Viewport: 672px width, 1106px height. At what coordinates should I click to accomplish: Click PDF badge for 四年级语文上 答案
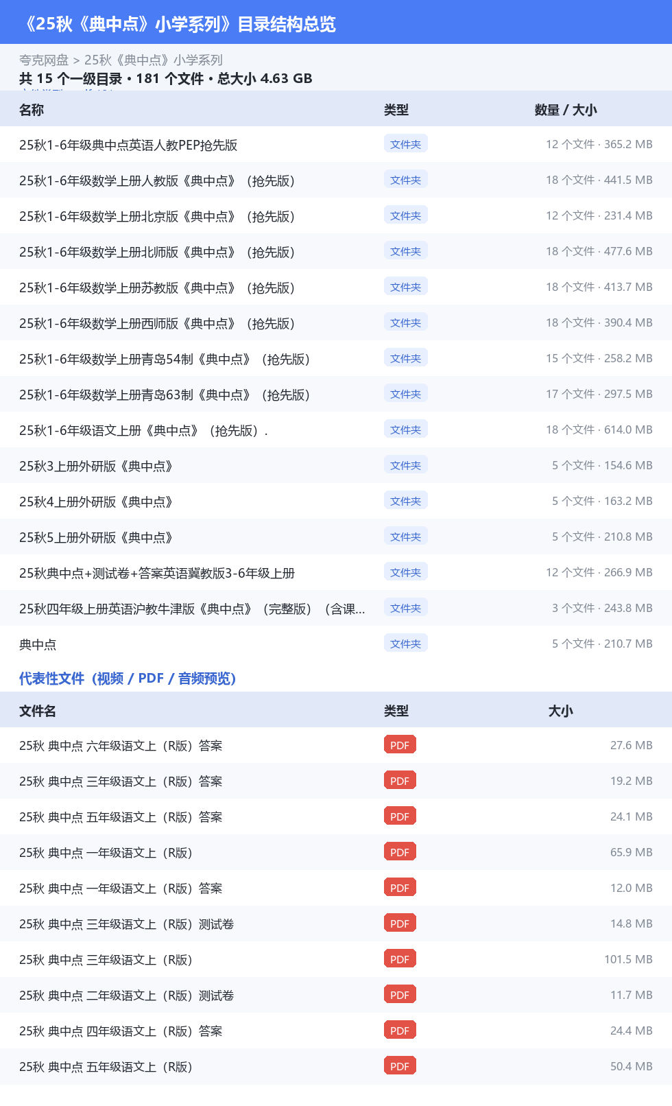click(x=400, y=1031)
